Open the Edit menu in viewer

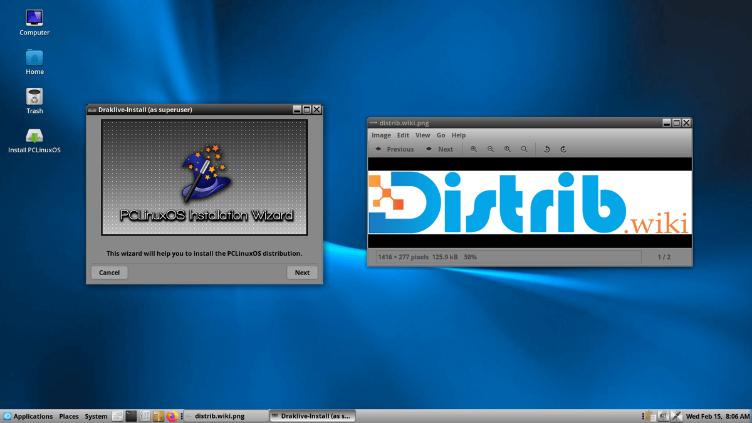tap(403, 135)
